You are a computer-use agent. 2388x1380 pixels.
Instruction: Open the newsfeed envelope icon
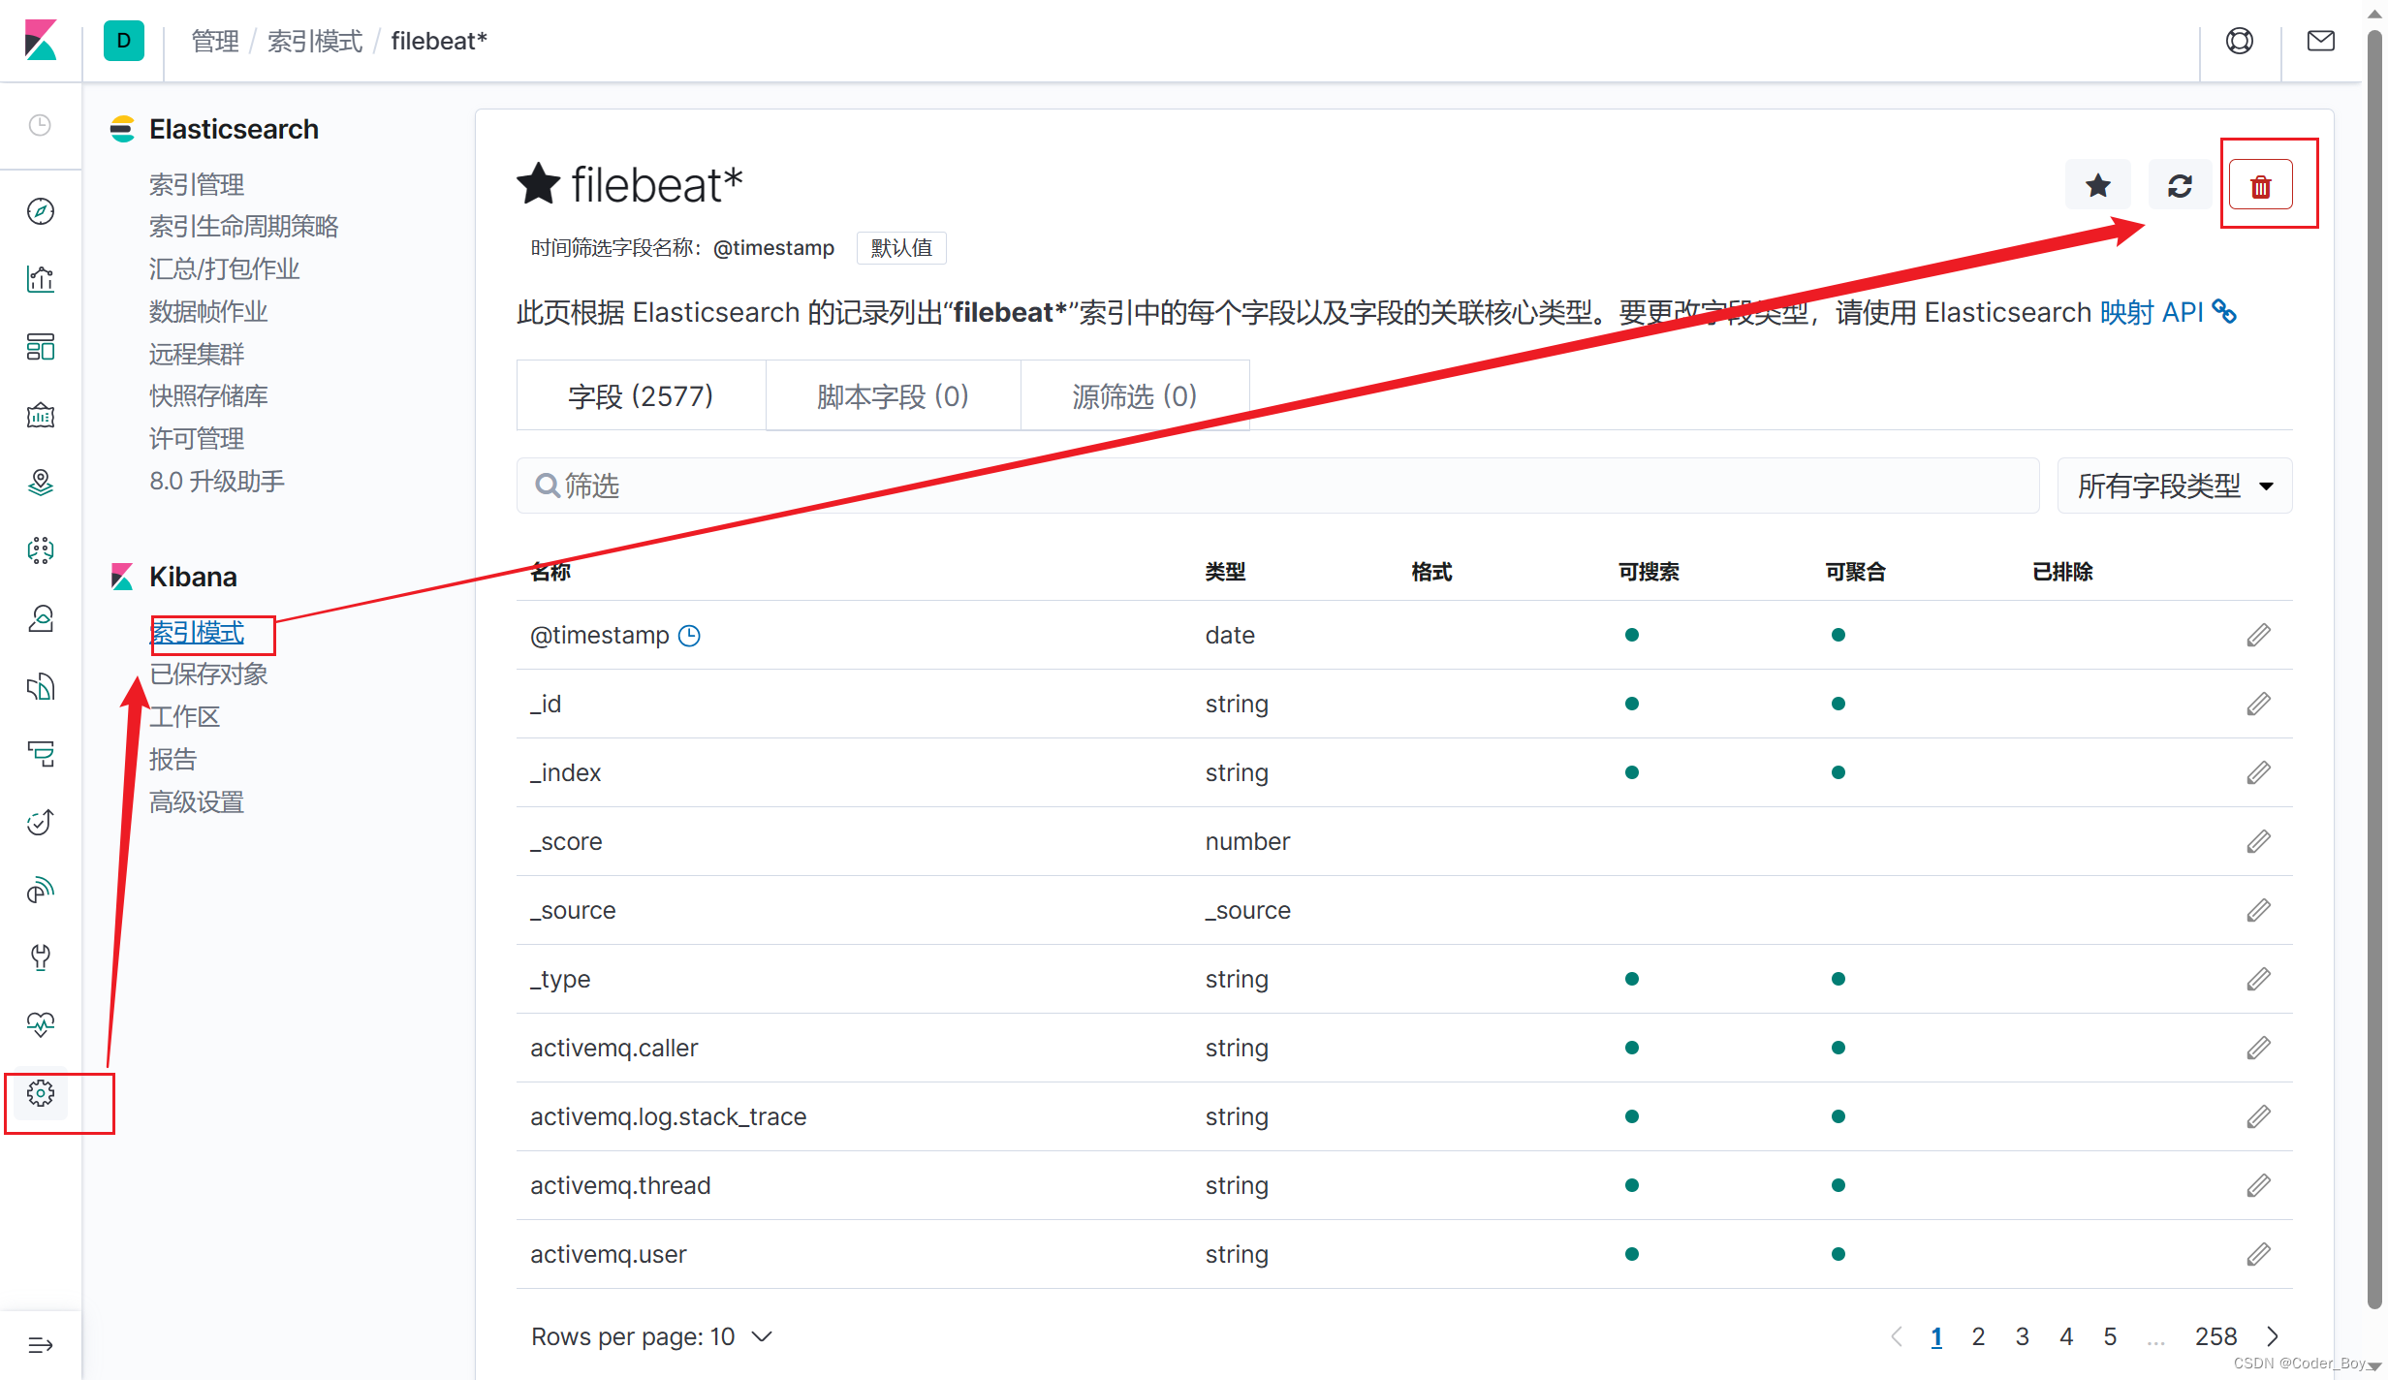pyautogui.click(x=2322, y=41)
